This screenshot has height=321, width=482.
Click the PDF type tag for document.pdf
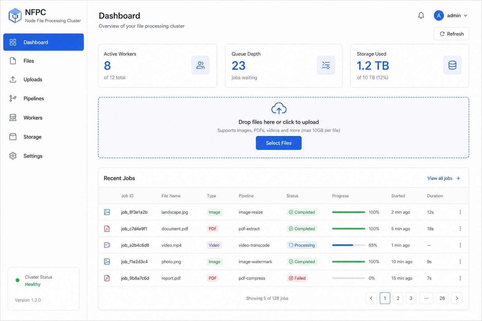coord(212,229)
